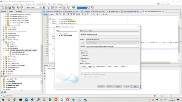The image size is (182, 102).
Task: Select the Singleton session type radio
Action: click(82, 56)
